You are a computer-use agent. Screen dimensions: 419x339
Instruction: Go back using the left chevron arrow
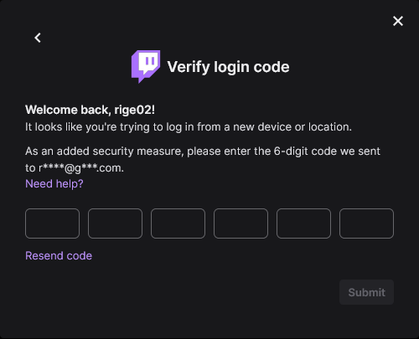(x=38, y=38)
